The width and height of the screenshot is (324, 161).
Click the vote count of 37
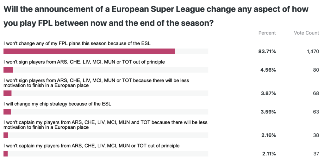point(316,154)
